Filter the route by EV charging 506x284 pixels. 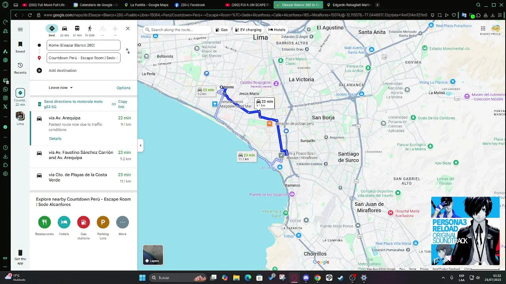pyautogui.click(x=248, y=30)
